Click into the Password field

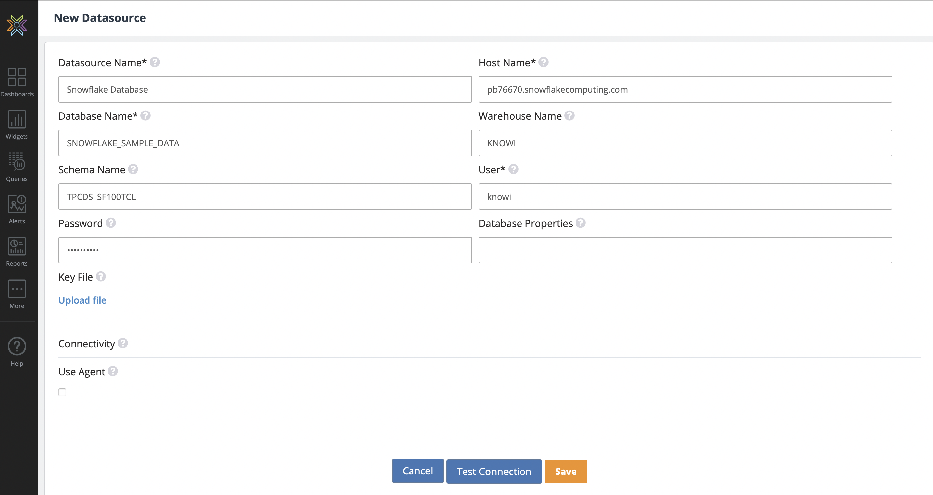(265, 250)
